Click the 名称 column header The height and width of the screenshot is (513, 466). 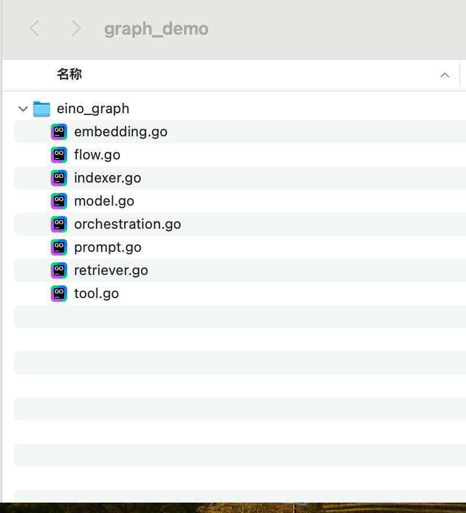pos(69,75)
